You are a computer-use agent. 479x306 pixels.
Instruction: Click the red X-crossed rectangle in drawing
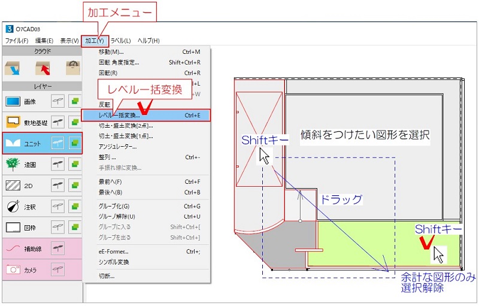259,140
